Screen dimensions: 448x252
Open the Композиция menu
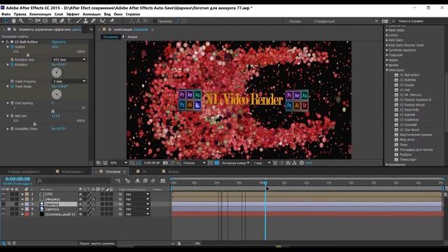pos(41,14)
